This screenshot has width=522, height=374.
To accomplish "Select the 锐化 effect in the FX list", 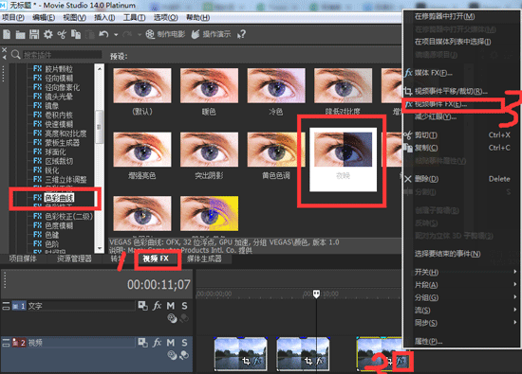I will (x=46, y=170).
